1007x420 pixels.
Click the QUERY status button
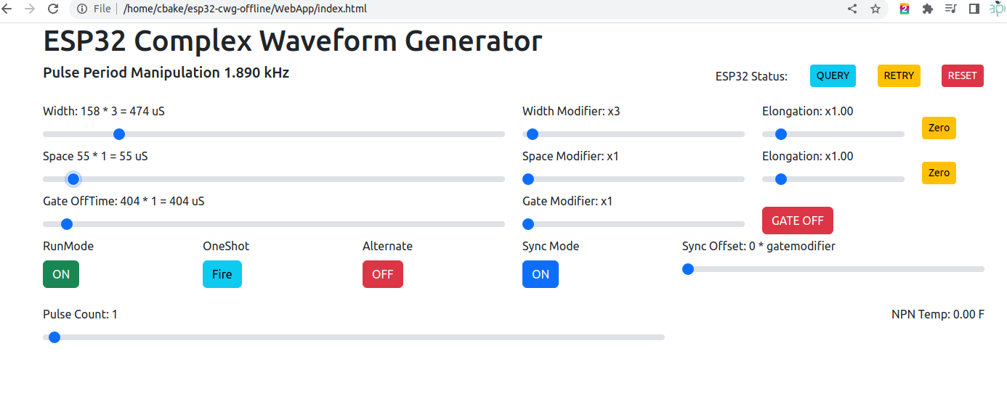pyautogui.click(x=833, y=75)
